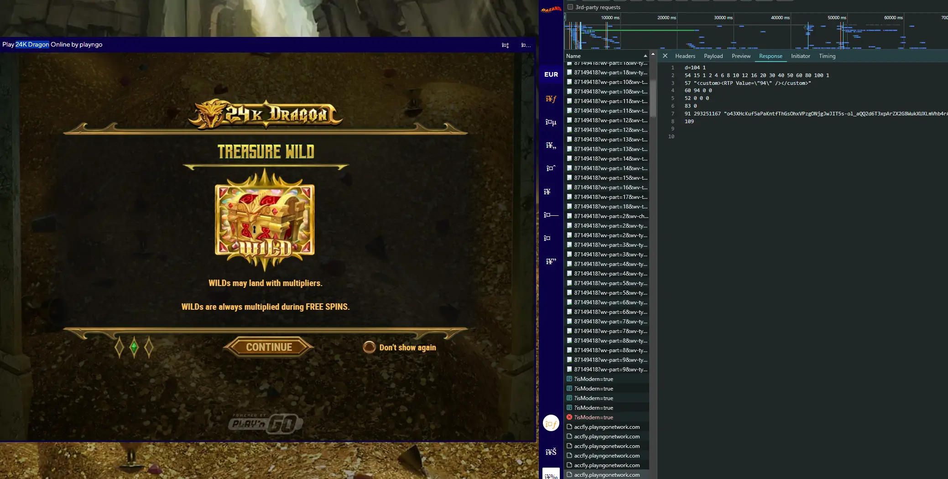The image size is (948, 479).
Task: Click response line '60 94 0 0'
Action: [x=698, y=90]
